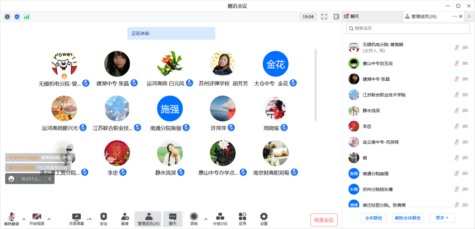Open emoji picker in chat overlay
Image resolution: width=475 pixels, height=229 pixels.
point(11,179)
